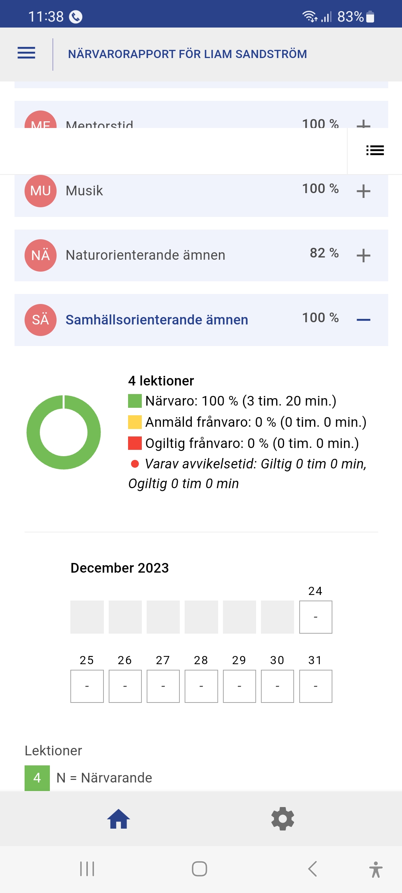Open the accessibility shortcut icon

point(376,869)
